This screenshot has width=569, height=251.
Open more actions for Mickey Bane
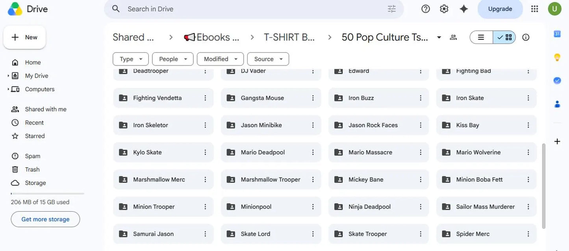[421, 179]
